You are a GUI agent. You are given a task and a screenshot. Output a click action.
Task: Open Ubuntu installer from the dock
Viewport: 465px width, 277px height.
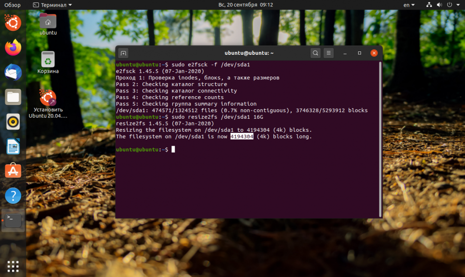[13, 23]
